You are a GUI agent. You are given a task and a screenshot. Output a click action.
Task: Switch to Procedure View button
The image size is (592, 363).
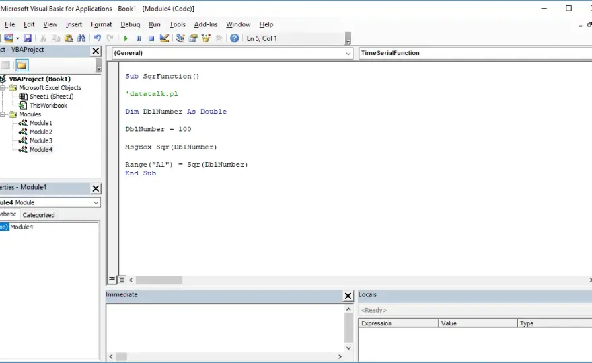point(112,280)
